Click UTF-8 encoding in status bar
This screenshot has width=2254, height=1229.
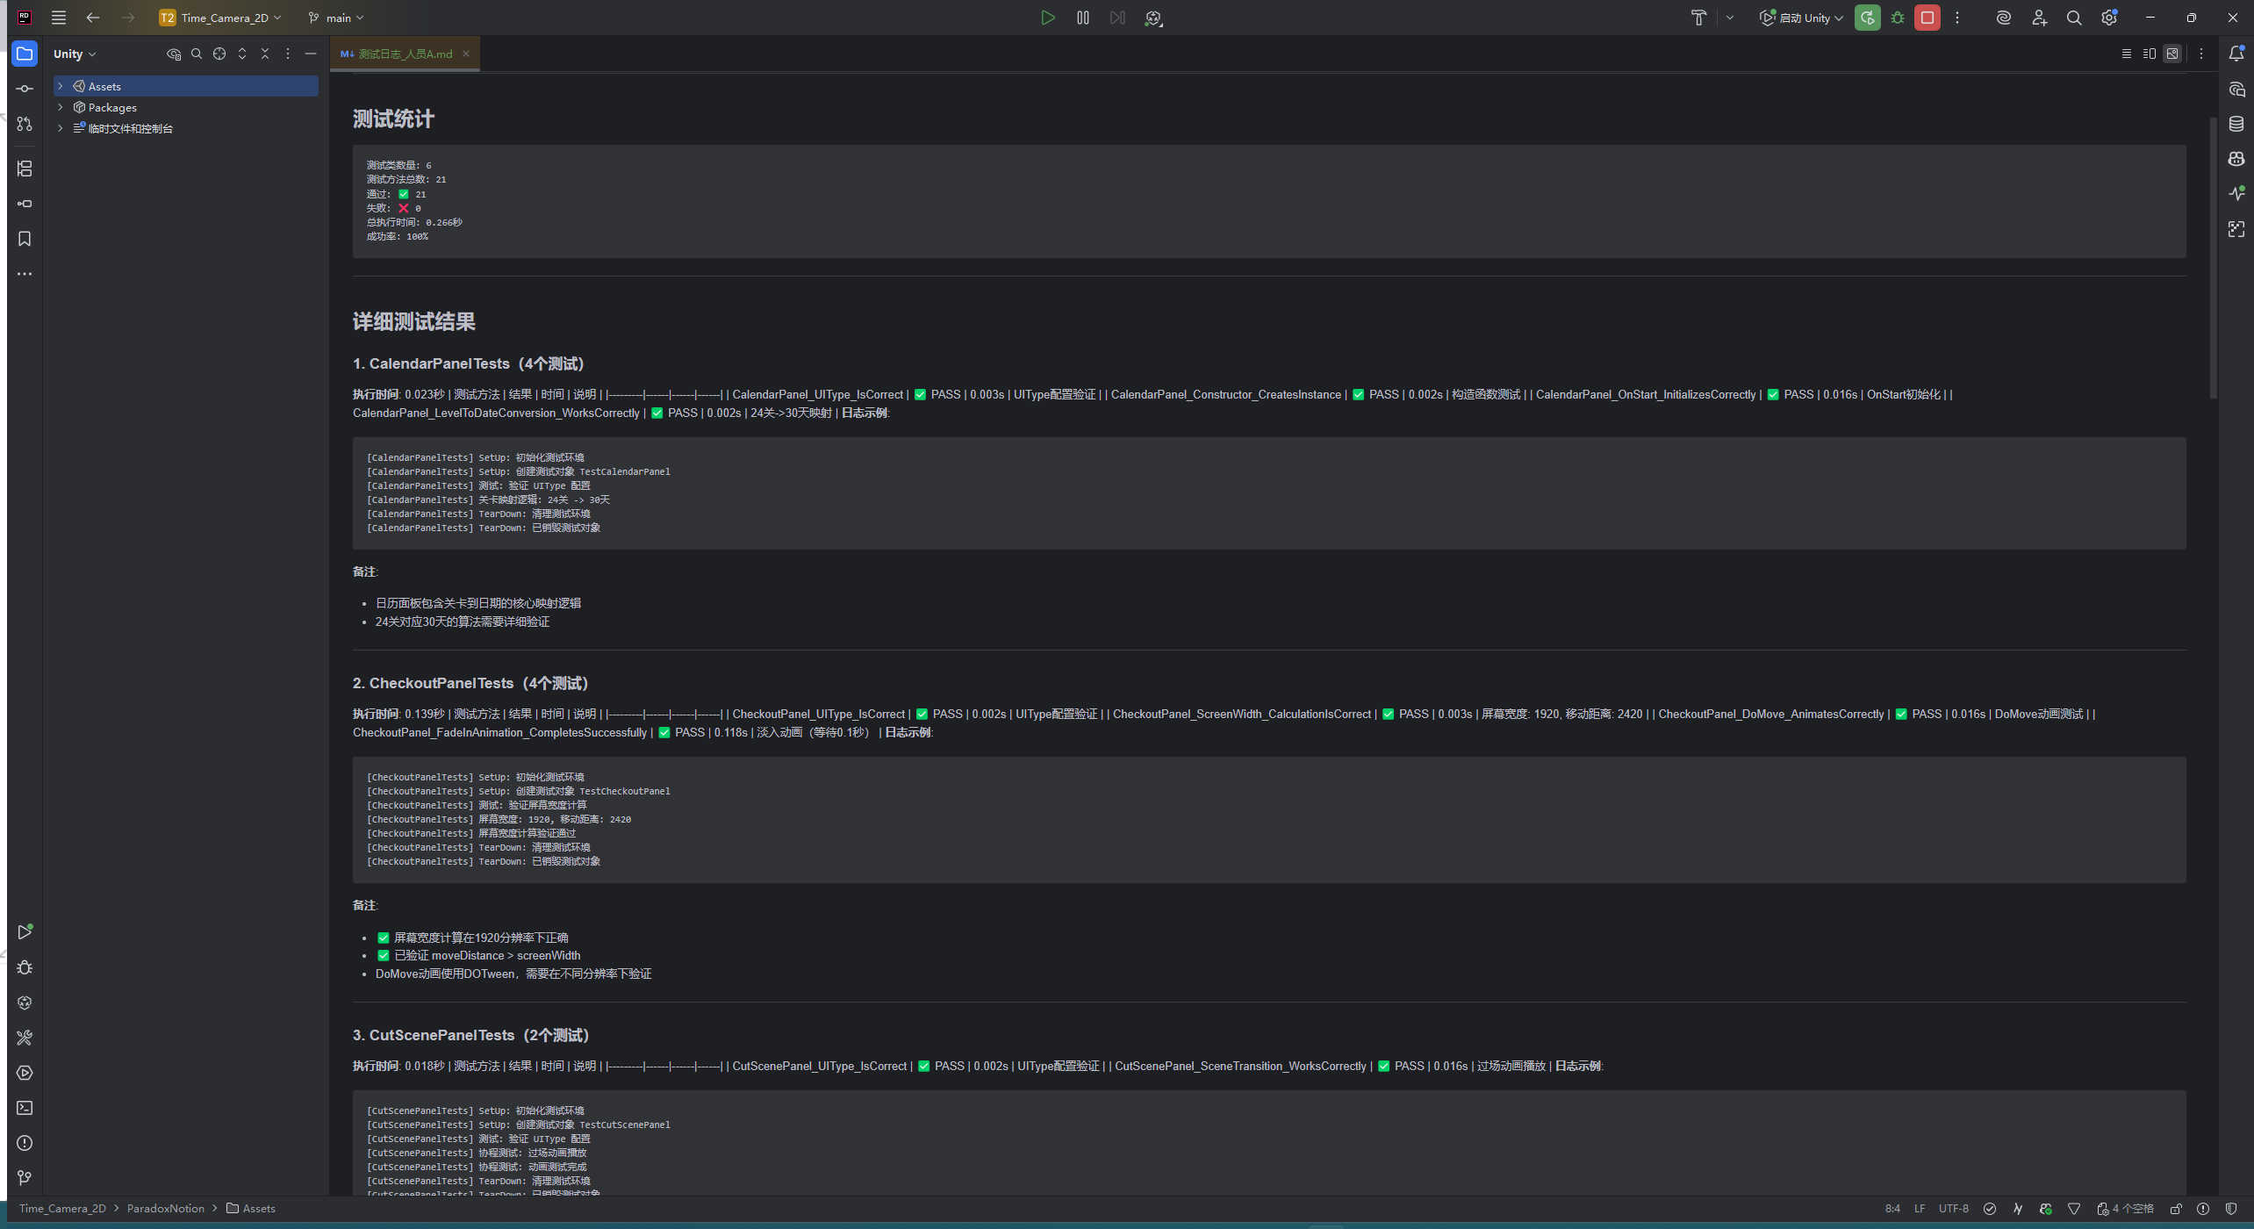pyautogui.click(x=1953, y=1209)
